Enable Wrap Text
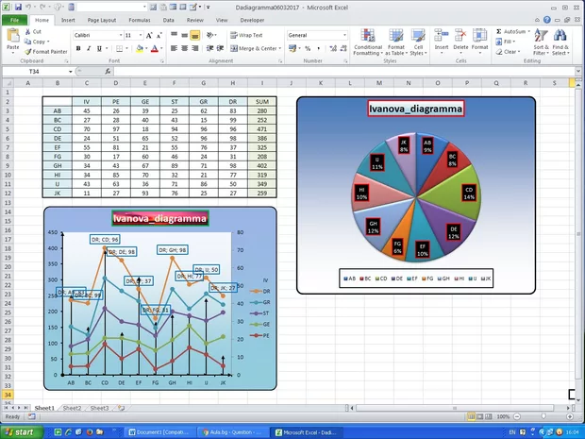585x439 pixels. 246,35
